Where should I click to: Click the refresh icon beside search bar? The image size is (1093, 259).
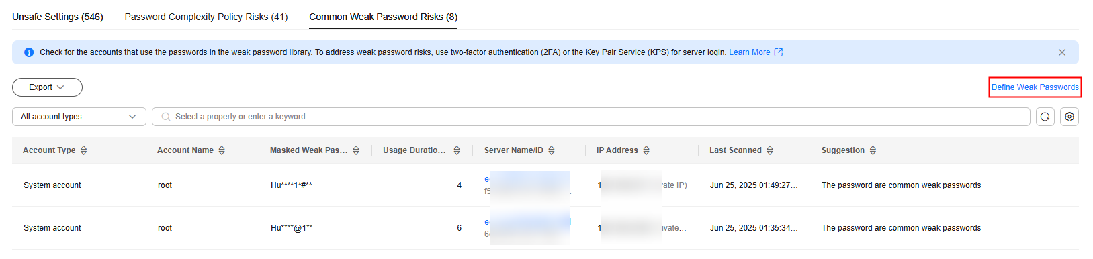click(x=1045, y=117)
